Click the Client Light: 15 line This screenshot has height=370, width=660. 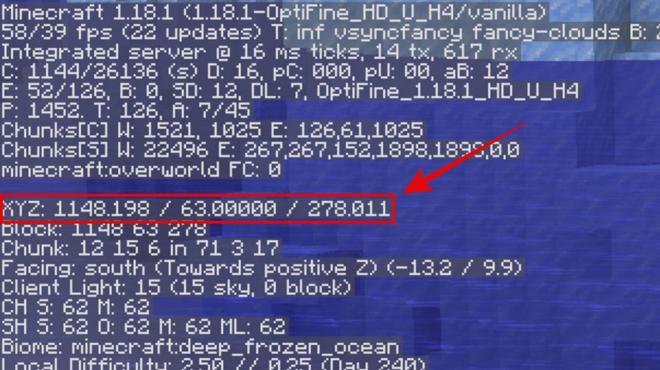[177, 288]
